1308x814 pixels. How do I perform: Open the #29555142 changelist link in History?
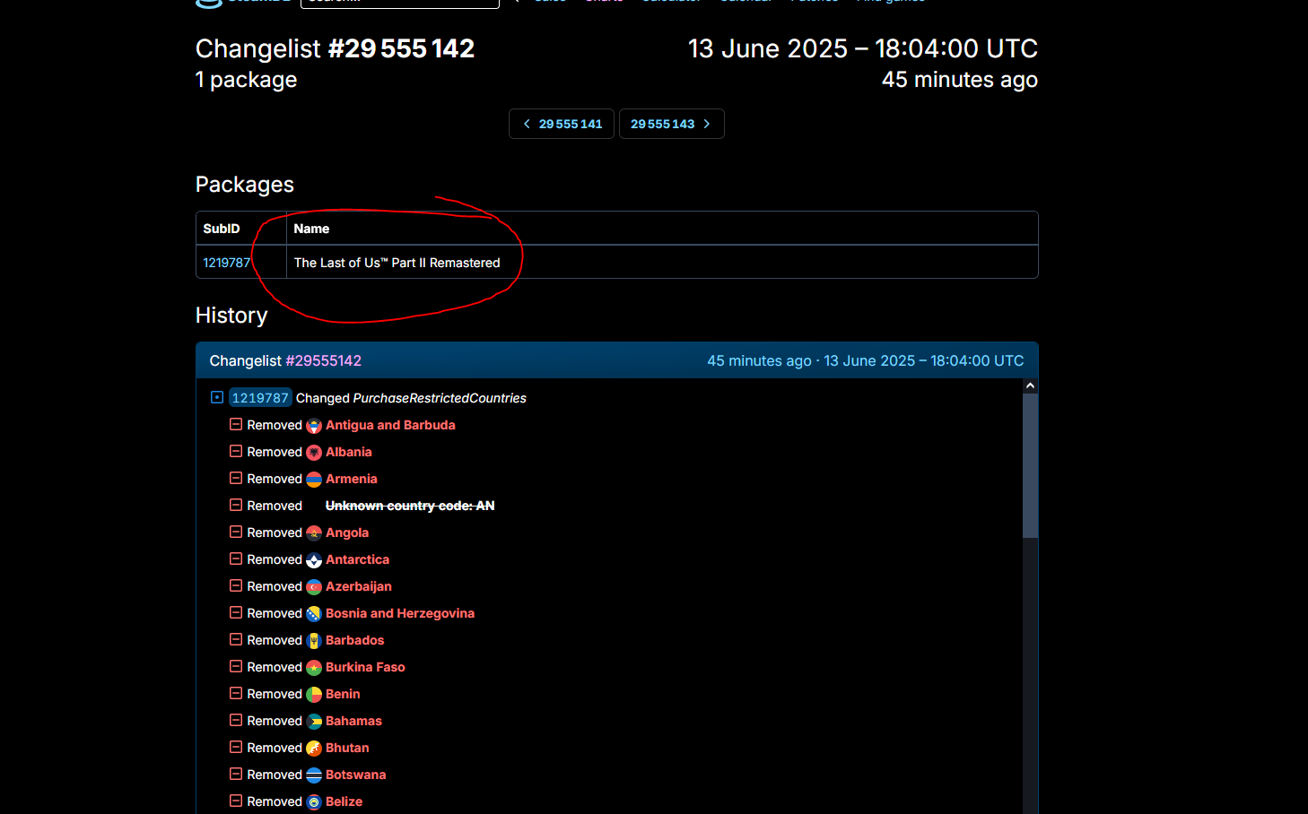[x=324, y=360]
